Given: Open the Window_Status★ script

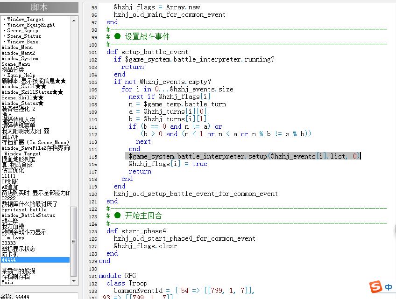Looking at the screenshot, I should coord(22,103).
